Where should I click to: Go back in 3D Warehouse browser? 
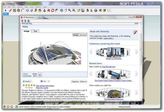(22, 21)
